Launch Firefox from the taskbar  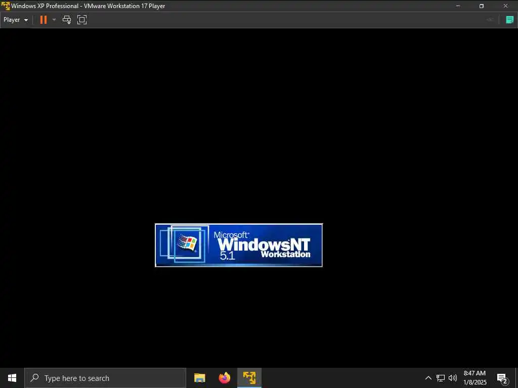(x=224, y=378)
